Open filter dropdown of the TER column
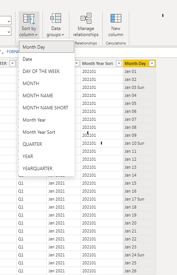177x275 pixels. [x=13, y=63]
